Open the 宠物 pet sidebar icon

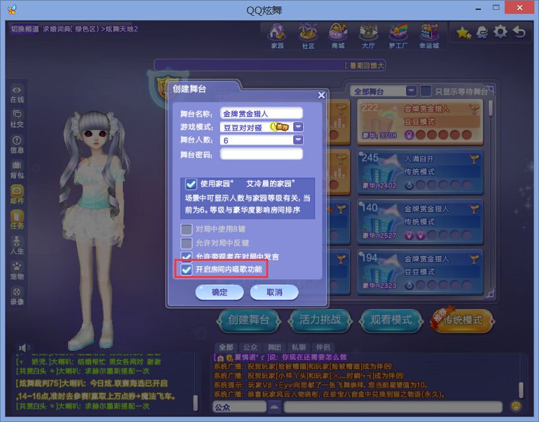pos(17,271)
